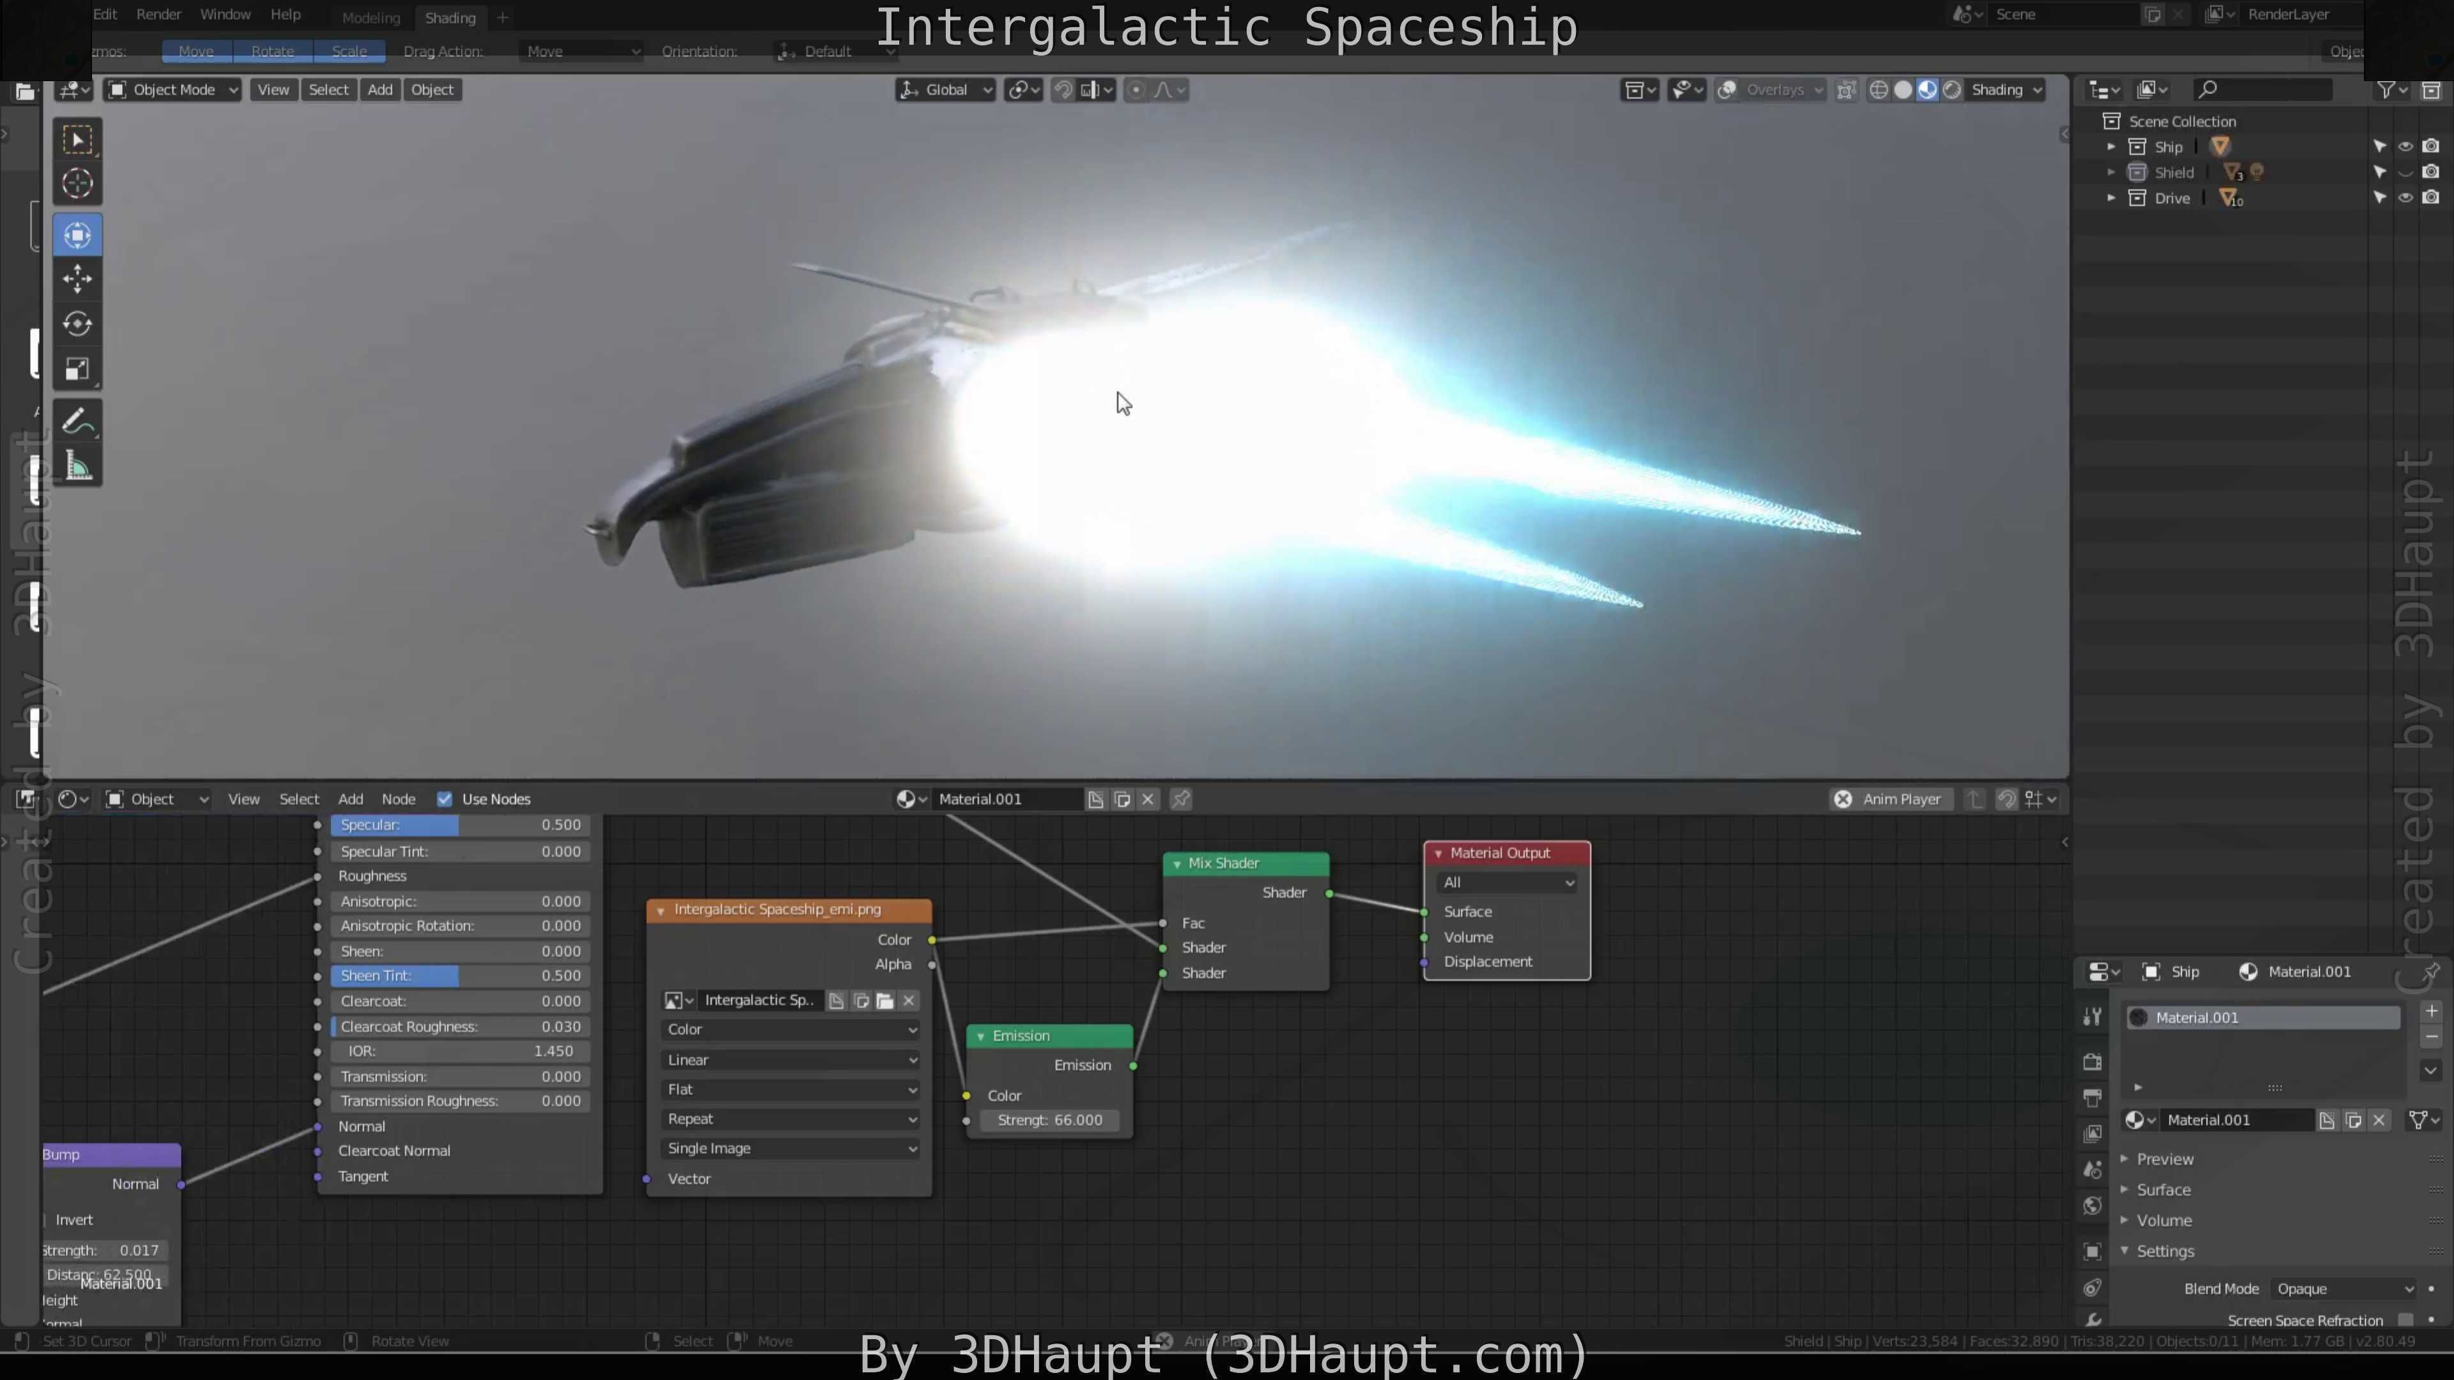Screen dimensions: 2454x1380
Task: Pin the node editor material
Action: tap(1180, 799)
